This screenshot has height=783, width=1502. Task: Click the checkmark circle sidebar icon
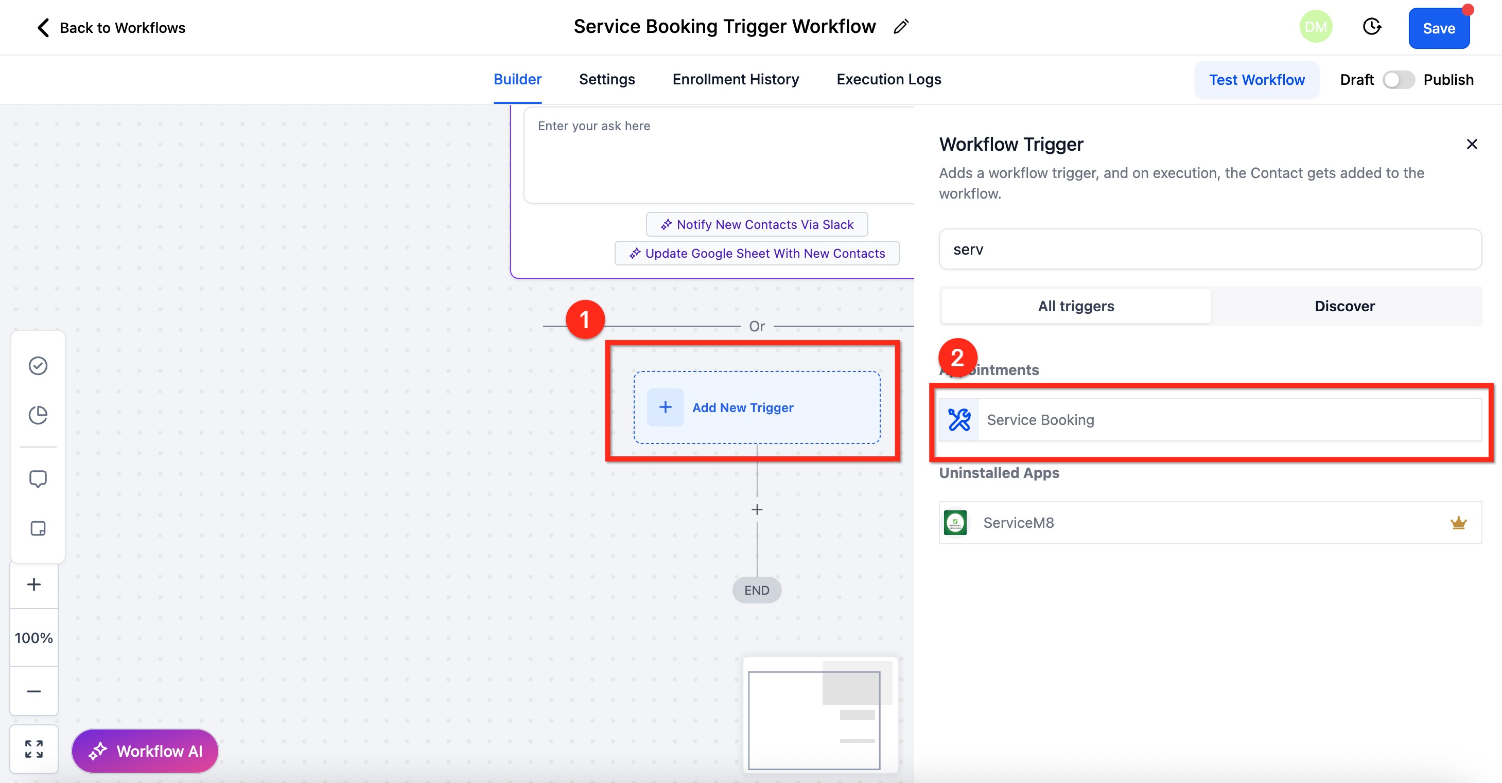(38, 365)
